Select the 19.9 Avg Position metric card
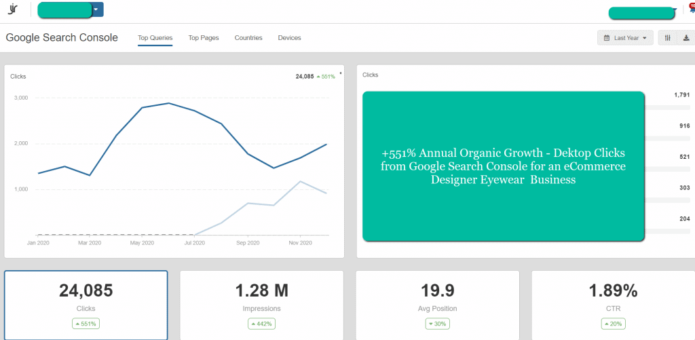695x340 pixels. pyautogui.click(x=438, y=305)
